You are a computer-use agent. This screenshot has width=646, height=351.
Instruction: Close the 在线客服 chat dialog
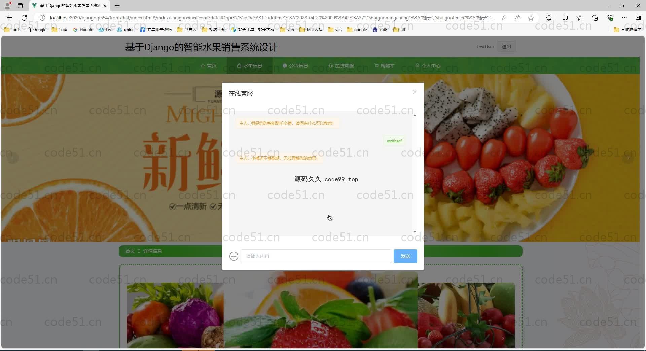coord(415,92)
